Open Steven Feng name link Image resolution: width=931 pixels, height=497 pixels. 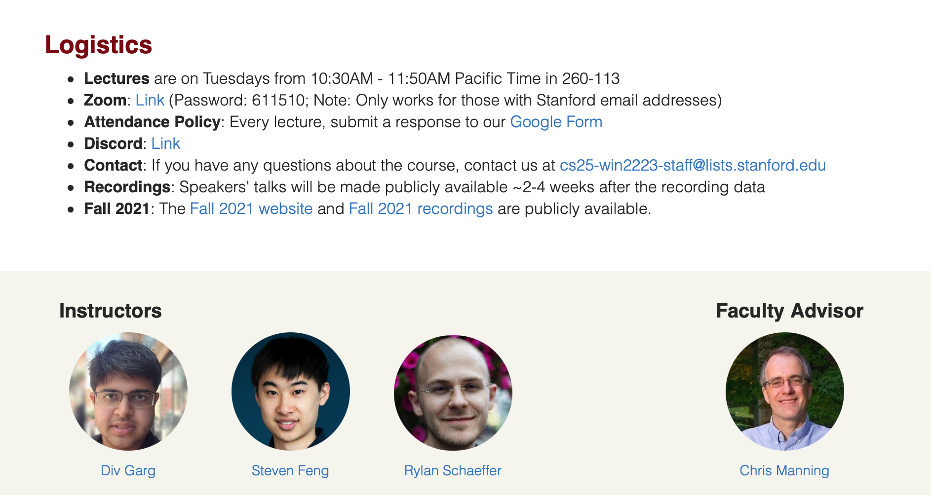click(x=290, y=470)
